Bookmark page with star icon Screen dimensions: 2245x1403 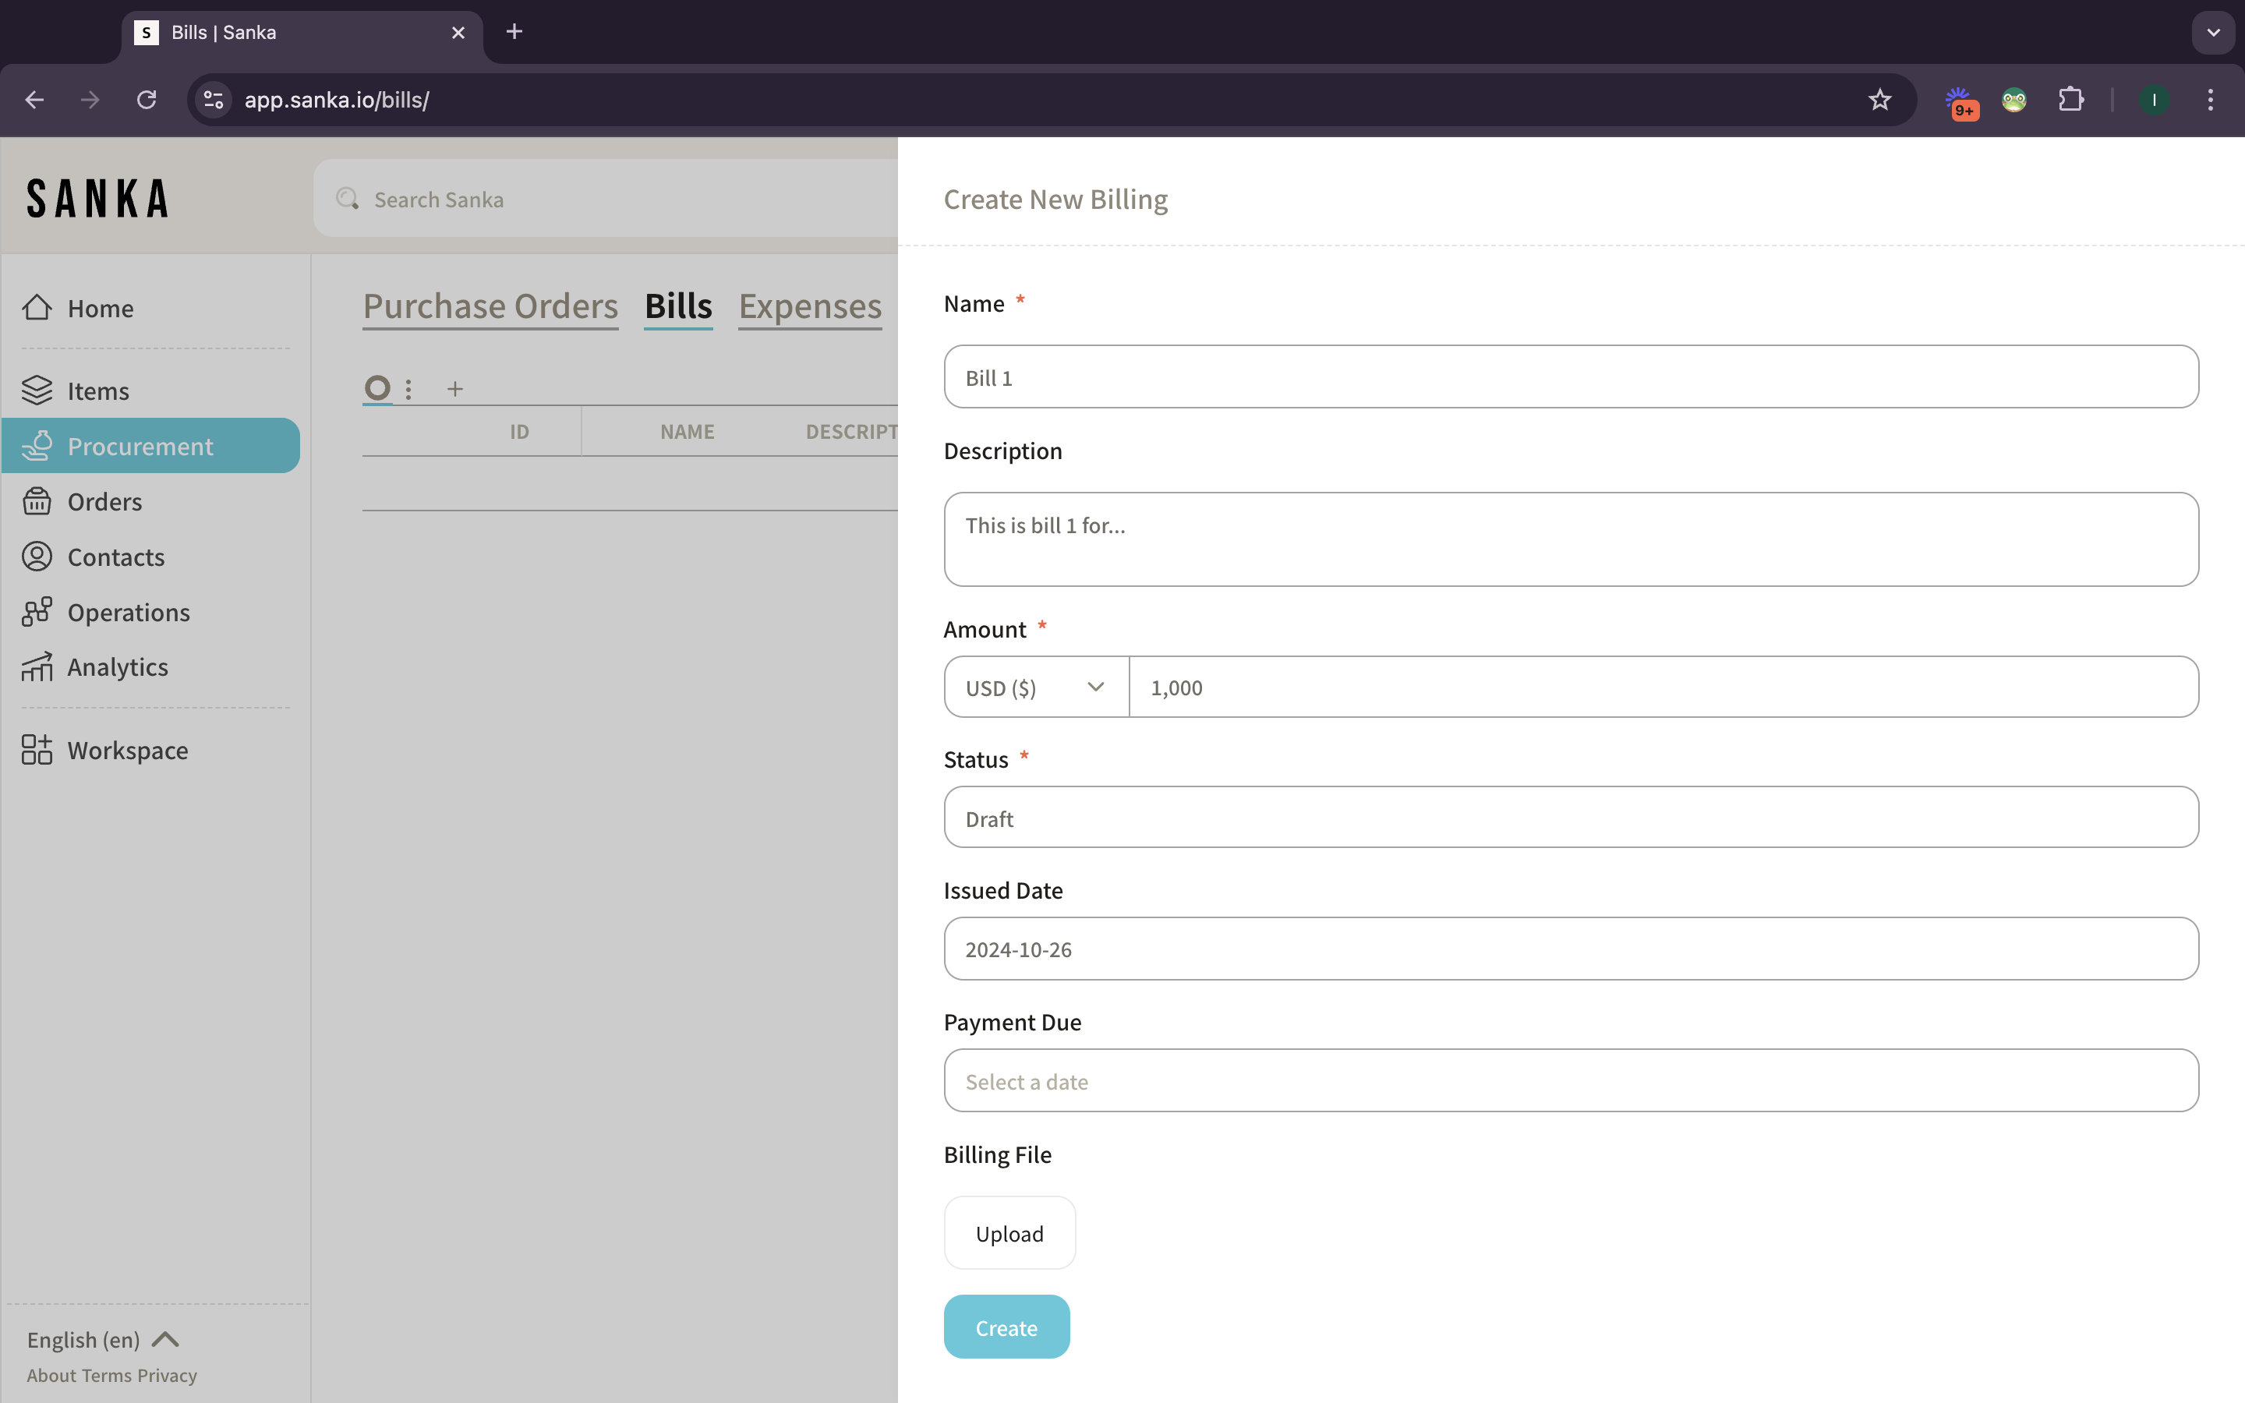tap(1879, 99)
